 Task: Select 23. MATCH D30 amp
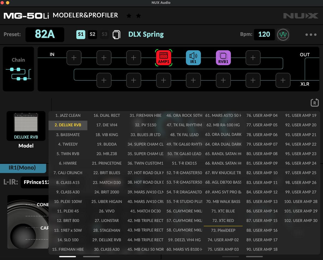coord(107,183)
